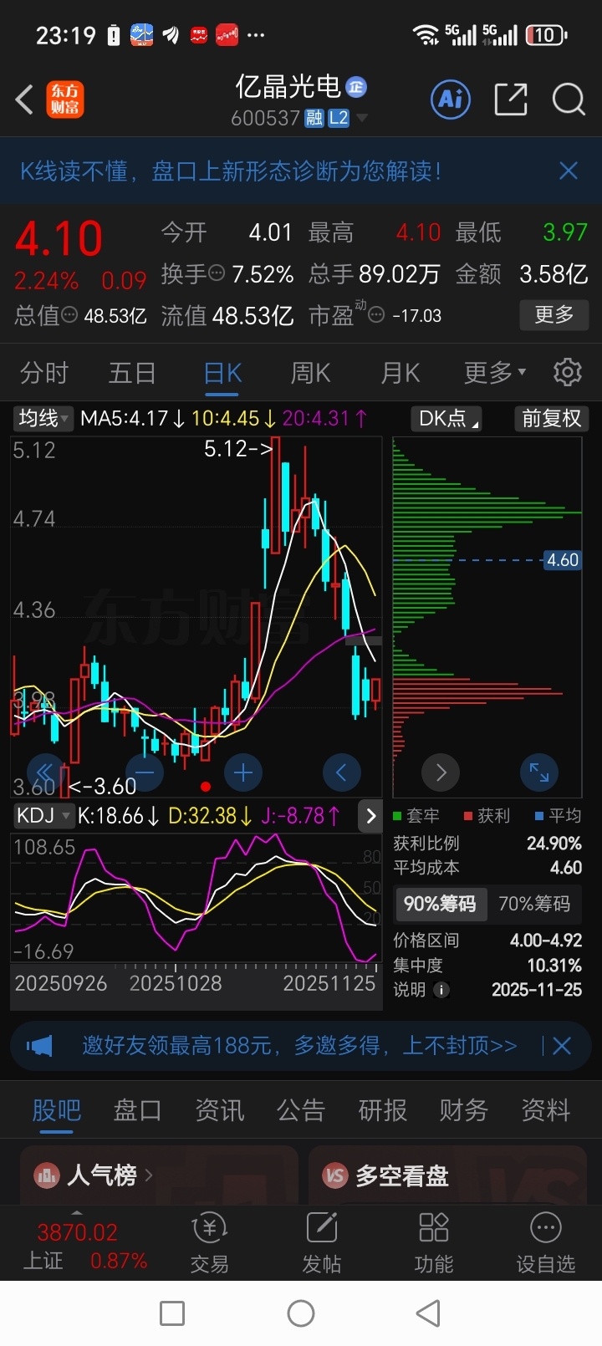Open the 多空看盘 card
The height and width of the screenshot is (1346, 602).
448,1175
